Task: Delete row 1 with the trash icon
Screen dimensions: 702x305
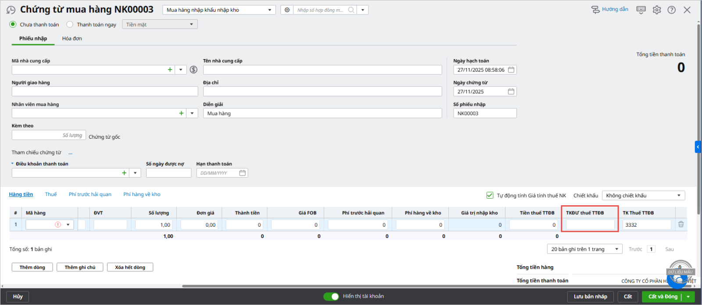Action: tap(681, 224)
